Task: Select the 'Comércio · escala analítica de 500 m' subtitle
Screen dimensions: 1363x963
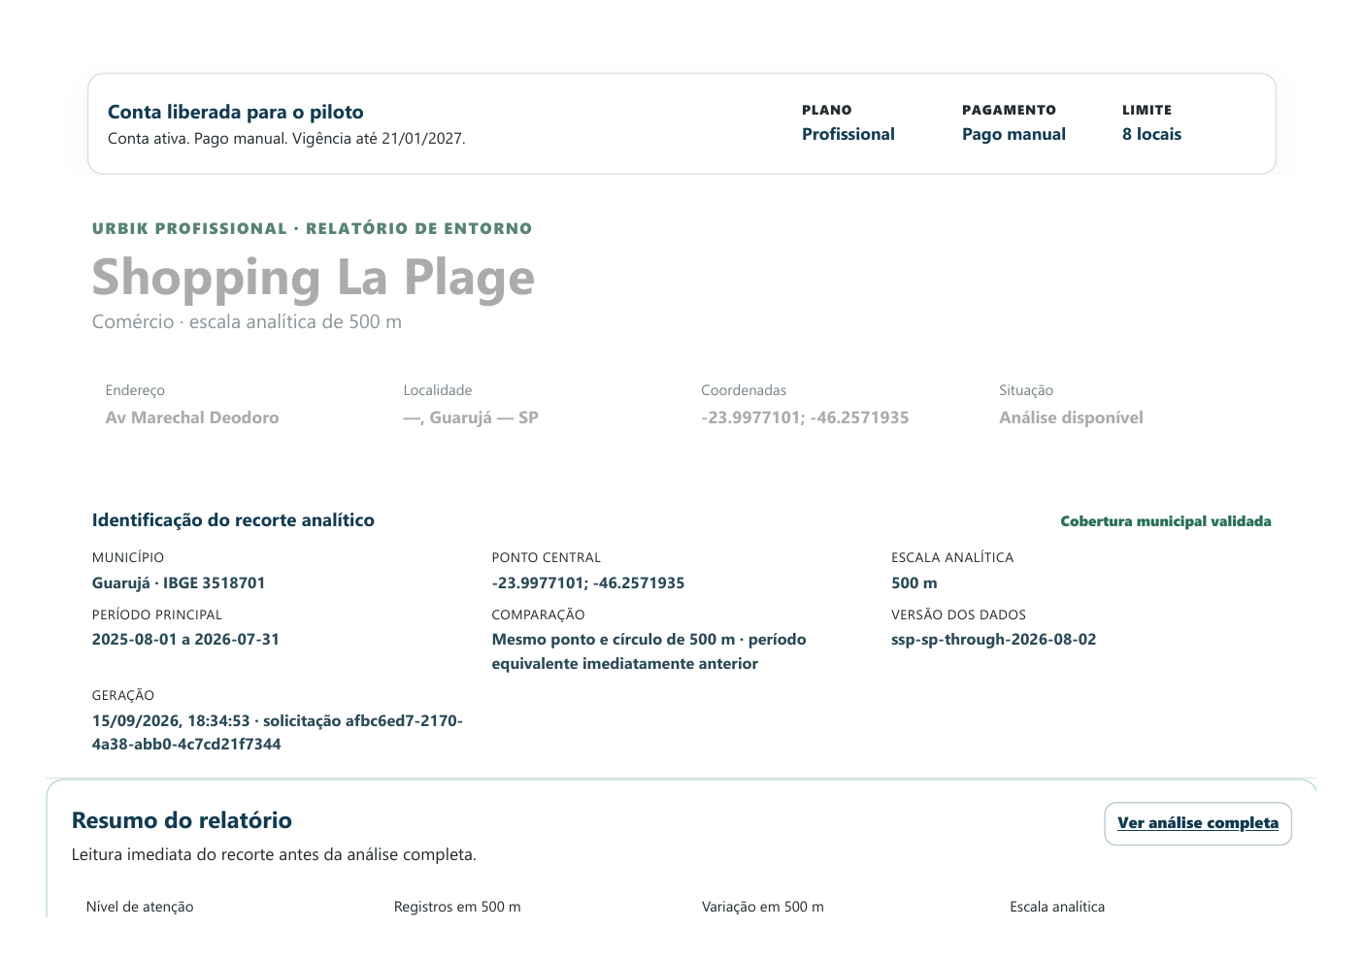Action: 247,322
